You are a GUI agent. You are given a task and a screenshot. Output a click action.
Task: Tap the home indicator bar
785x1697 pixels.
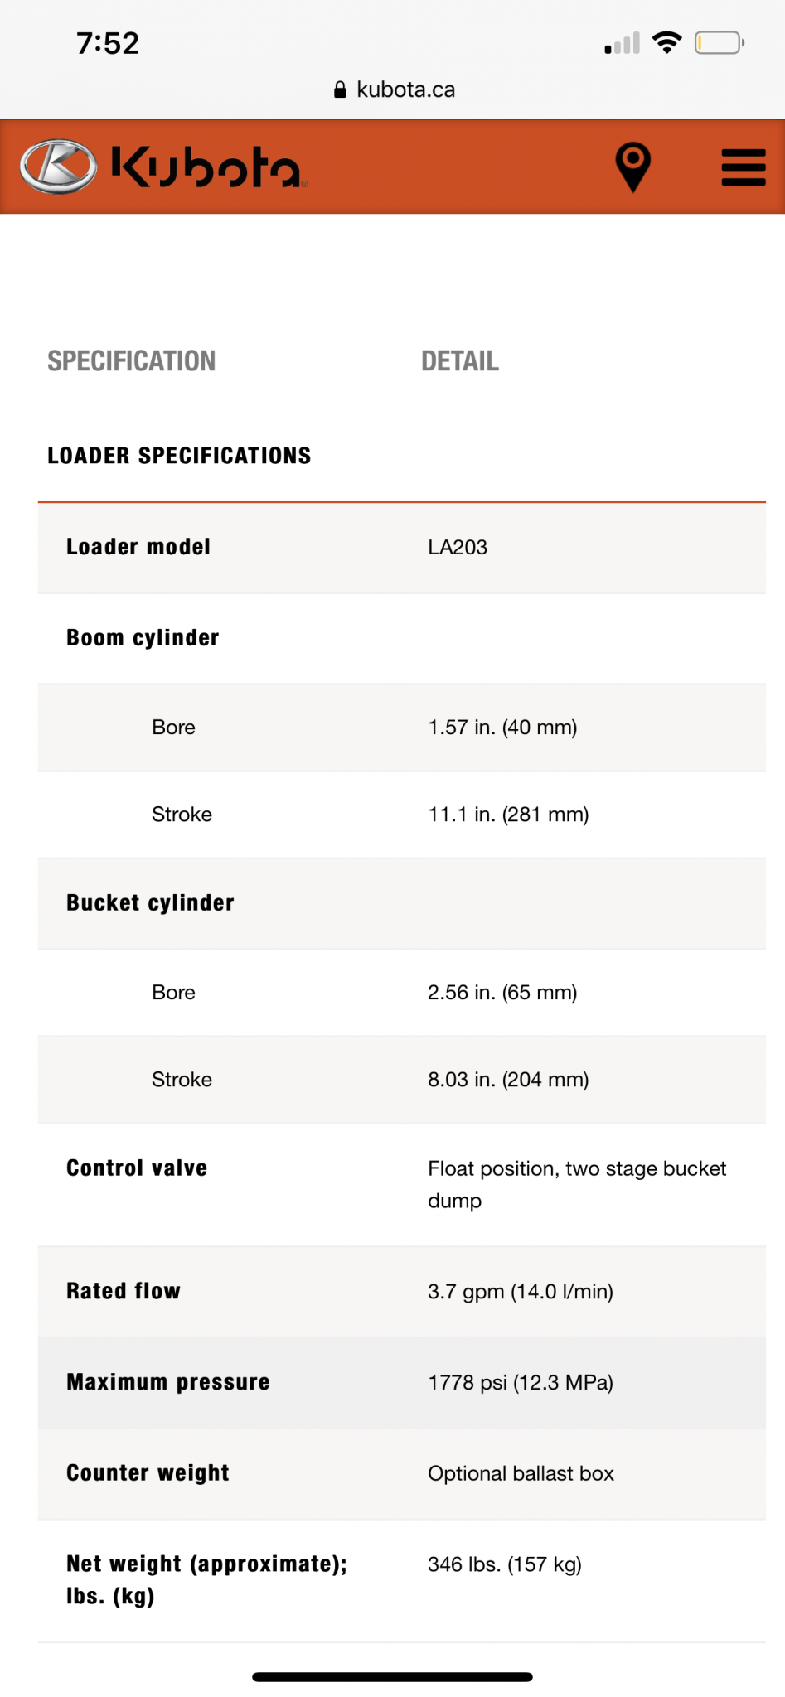[x=392, y=1676]
